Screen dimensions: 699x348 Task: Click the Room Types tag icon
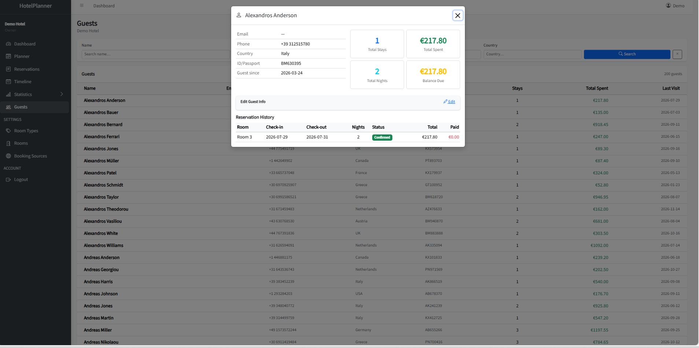point(8,131)
